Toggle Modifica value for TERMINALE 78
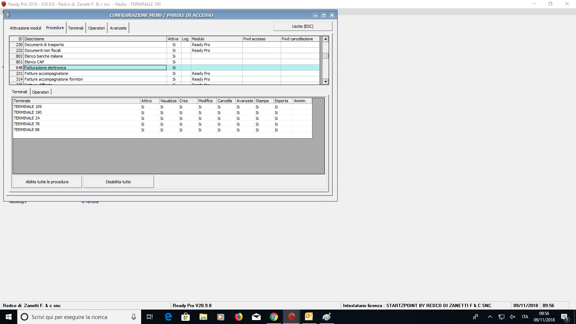 [x=207, y=124]
